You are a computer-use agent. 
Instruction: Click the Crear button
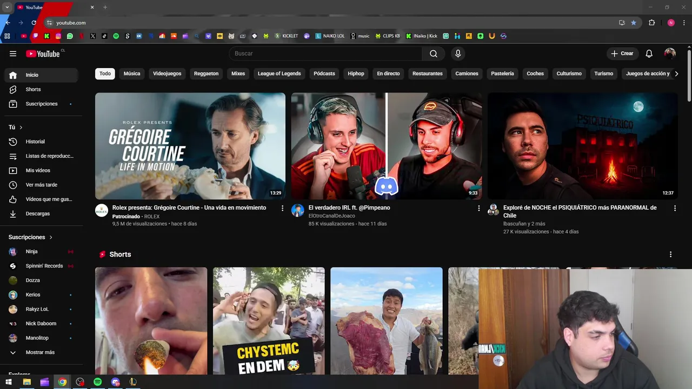[622, 53]
